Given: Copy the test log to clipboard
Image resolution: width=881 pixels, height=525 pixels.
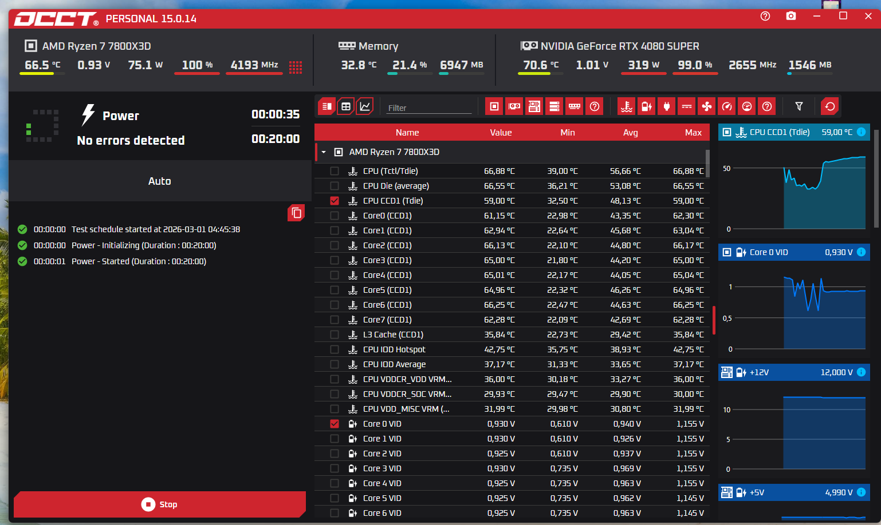Looking at the screenshot, I should (296, 213).
